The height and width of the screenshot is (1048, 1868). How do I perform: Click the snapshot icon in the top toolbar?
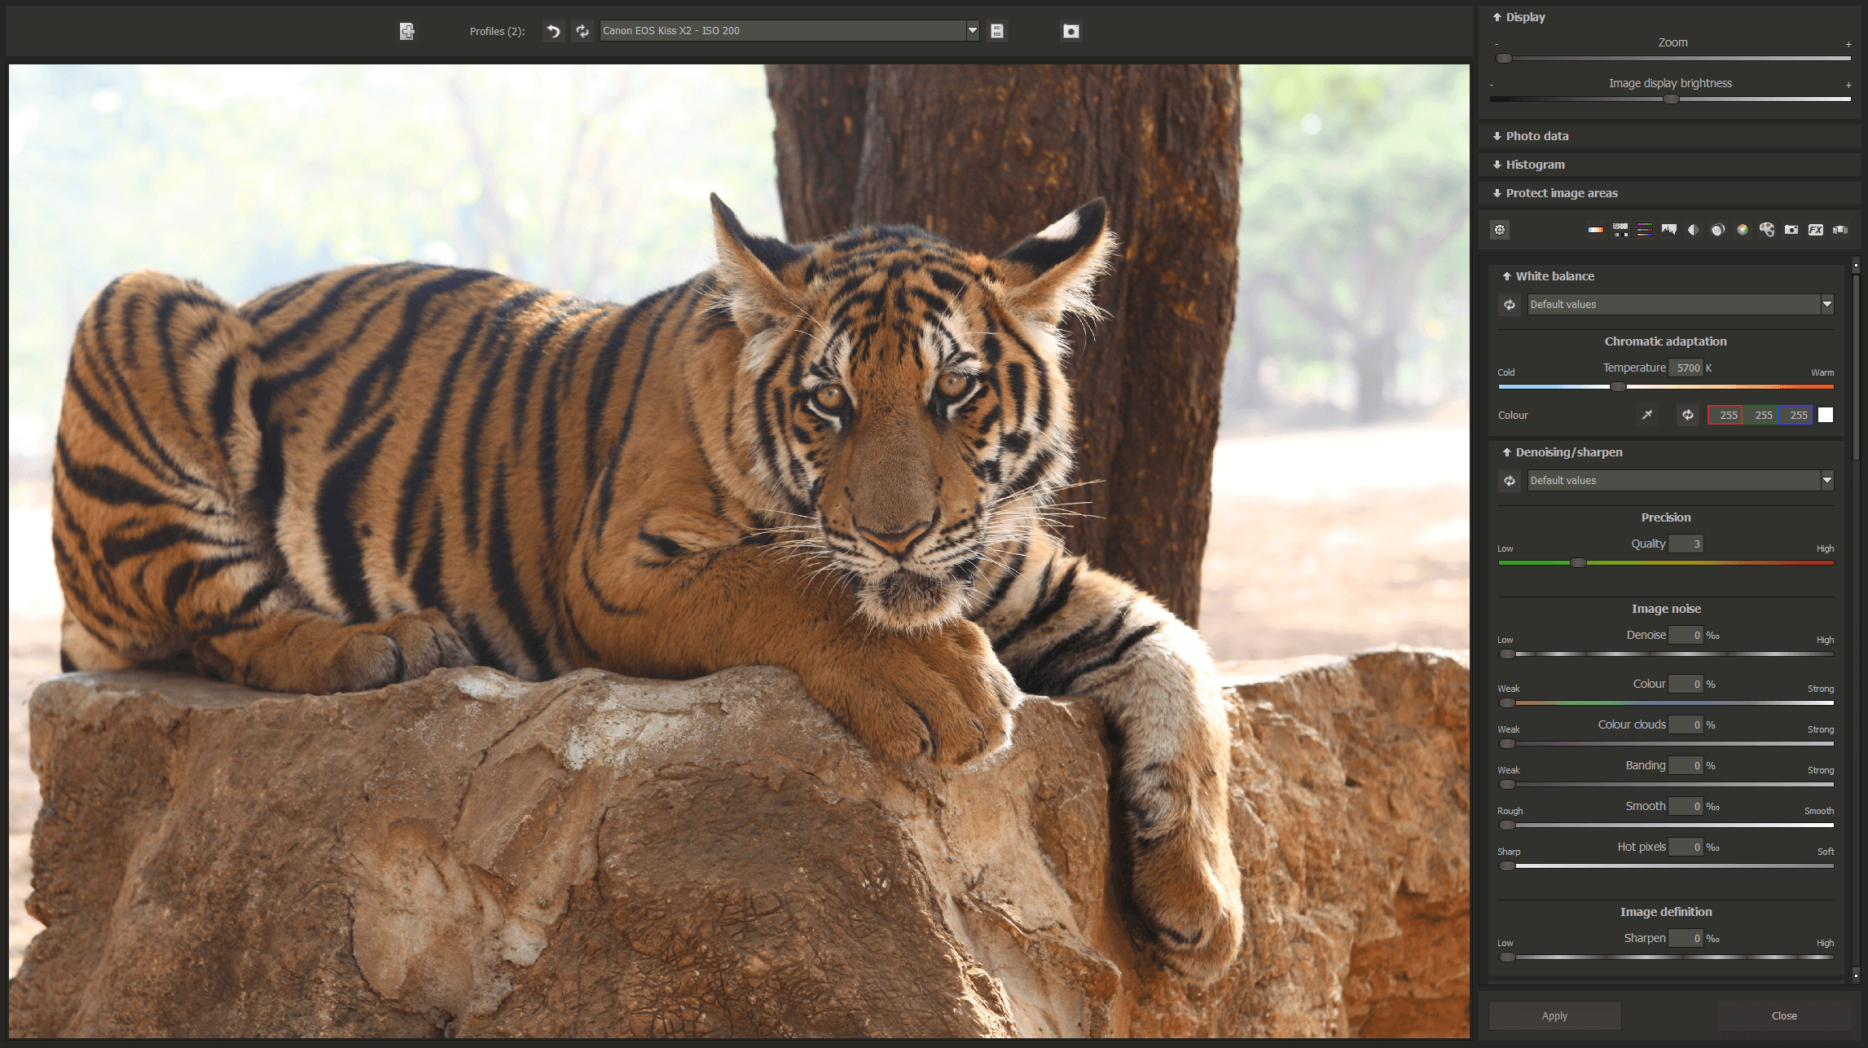point(1071,31)
